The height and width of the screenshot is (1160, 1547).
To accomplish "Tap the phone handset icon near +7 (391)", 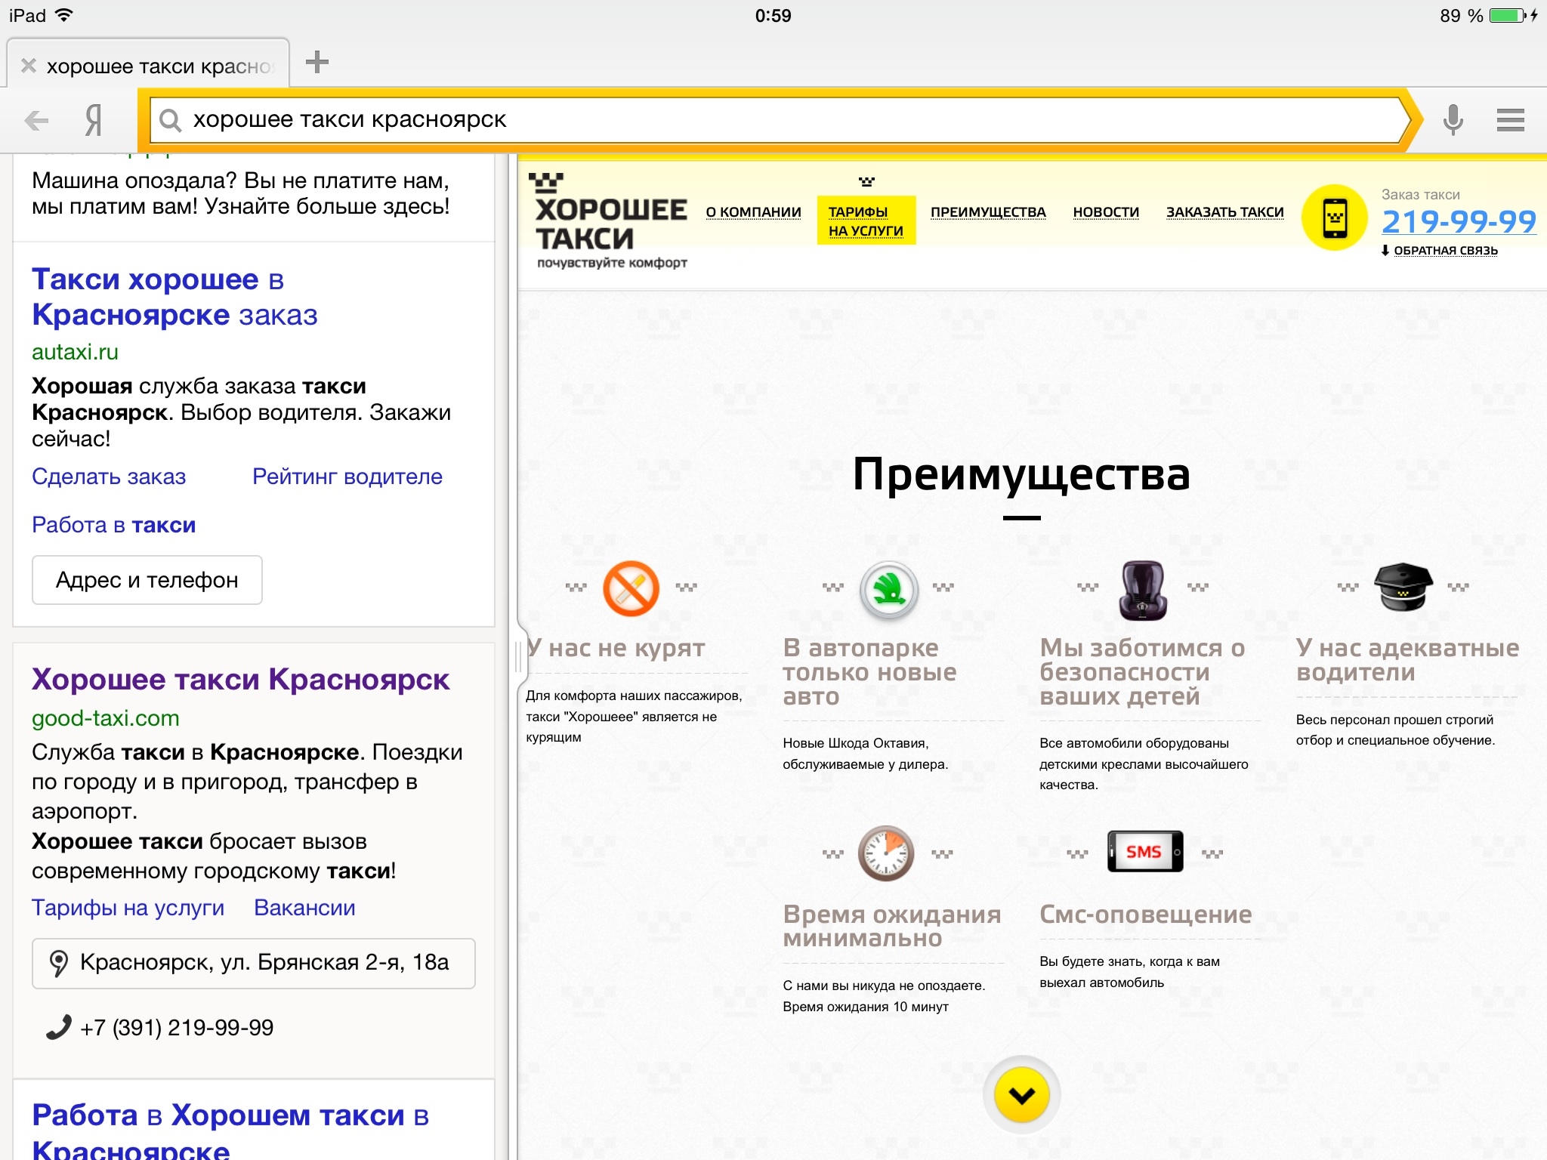I will click(58, 1027).
